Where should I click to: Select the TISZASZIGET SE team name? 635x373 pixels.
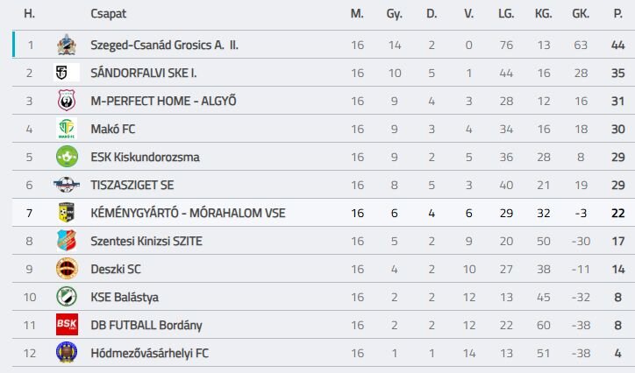tap(132, 185)
